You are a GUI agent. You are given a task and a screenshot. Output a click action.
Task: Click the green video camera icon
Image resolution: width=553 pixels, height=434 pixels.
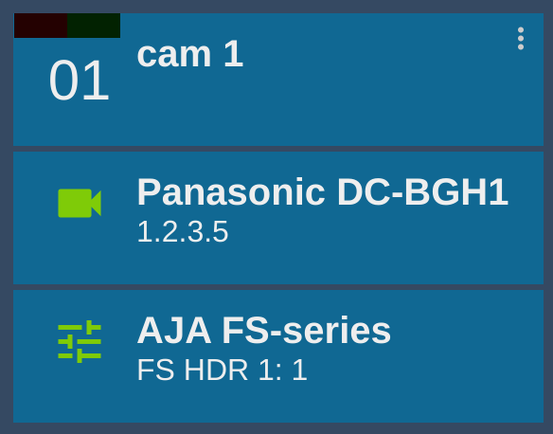coord(80,203)
